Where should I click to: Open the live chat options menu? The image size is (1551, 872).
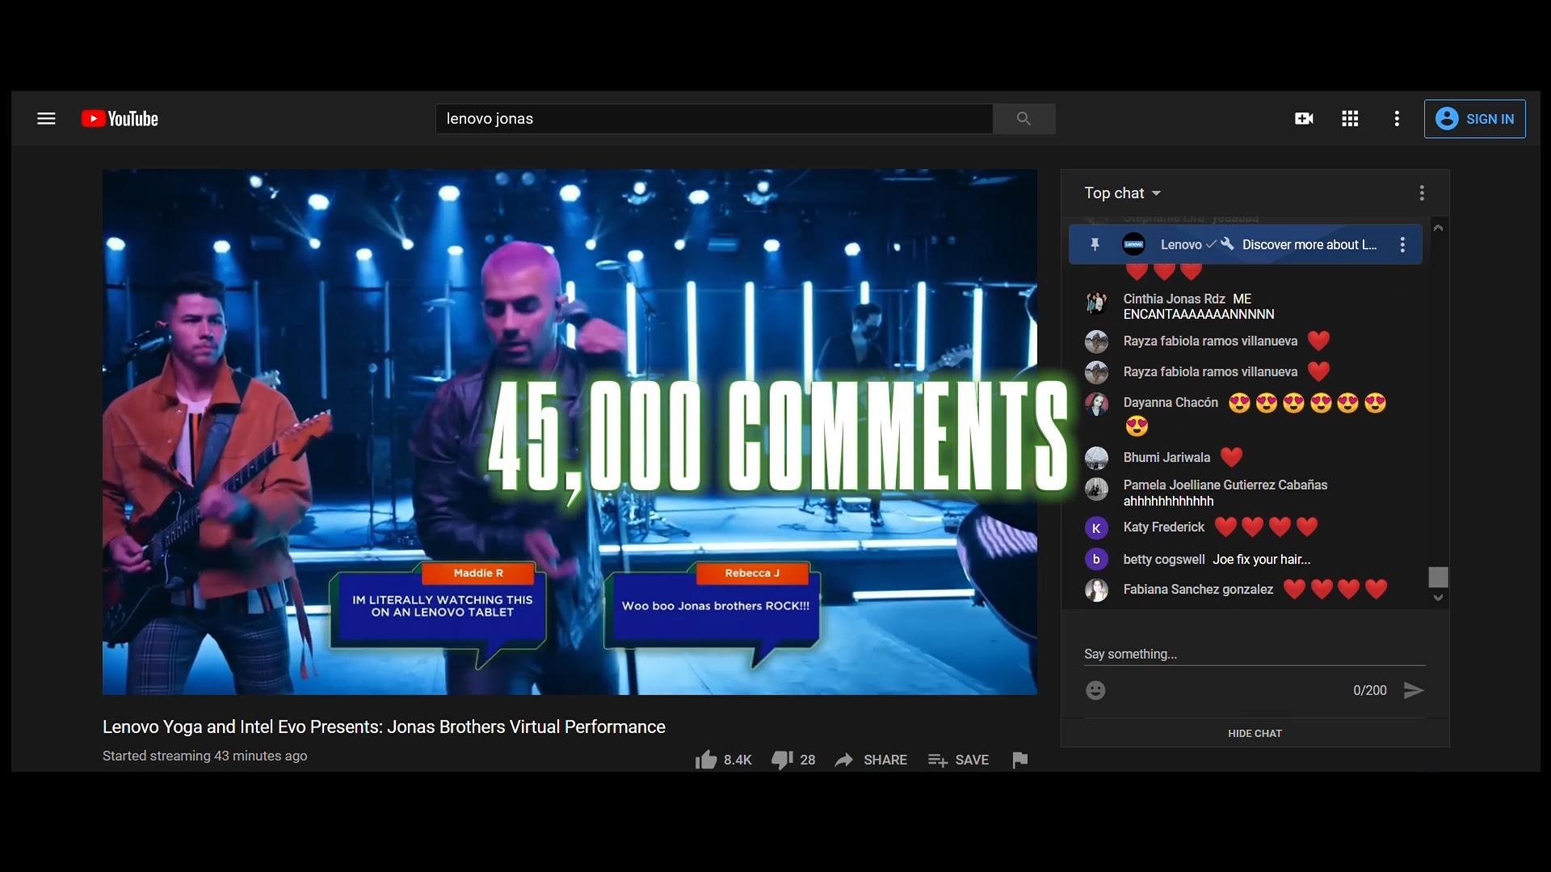[x=1422, y=193]
